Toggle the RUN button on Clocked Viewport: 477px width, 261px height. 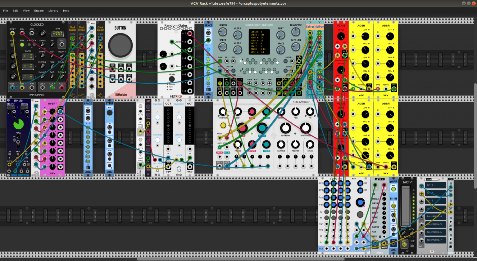22,45
